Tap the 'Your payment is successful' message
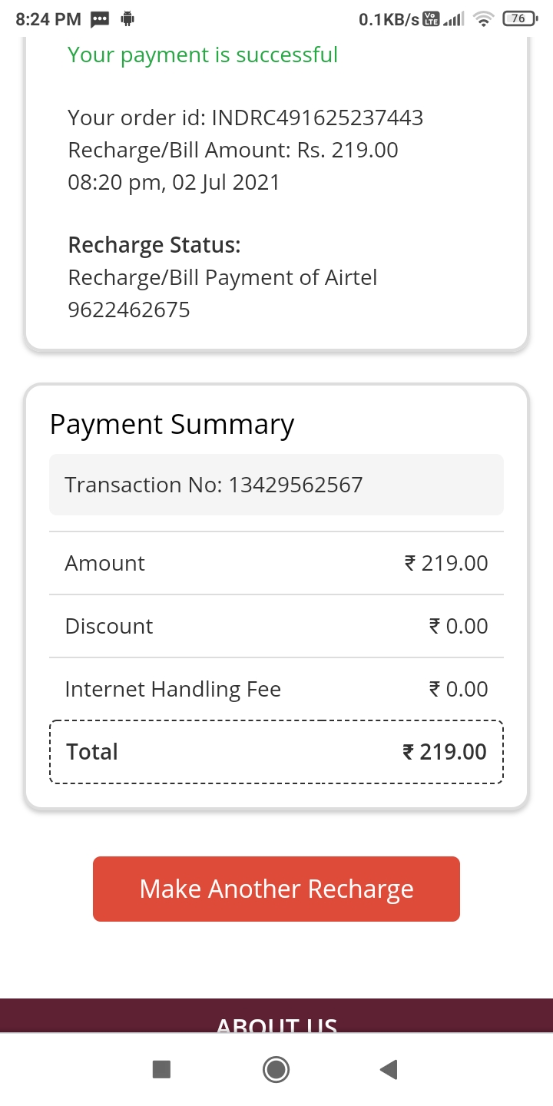This screenshot has height=1106, width=553. point(203,55)
